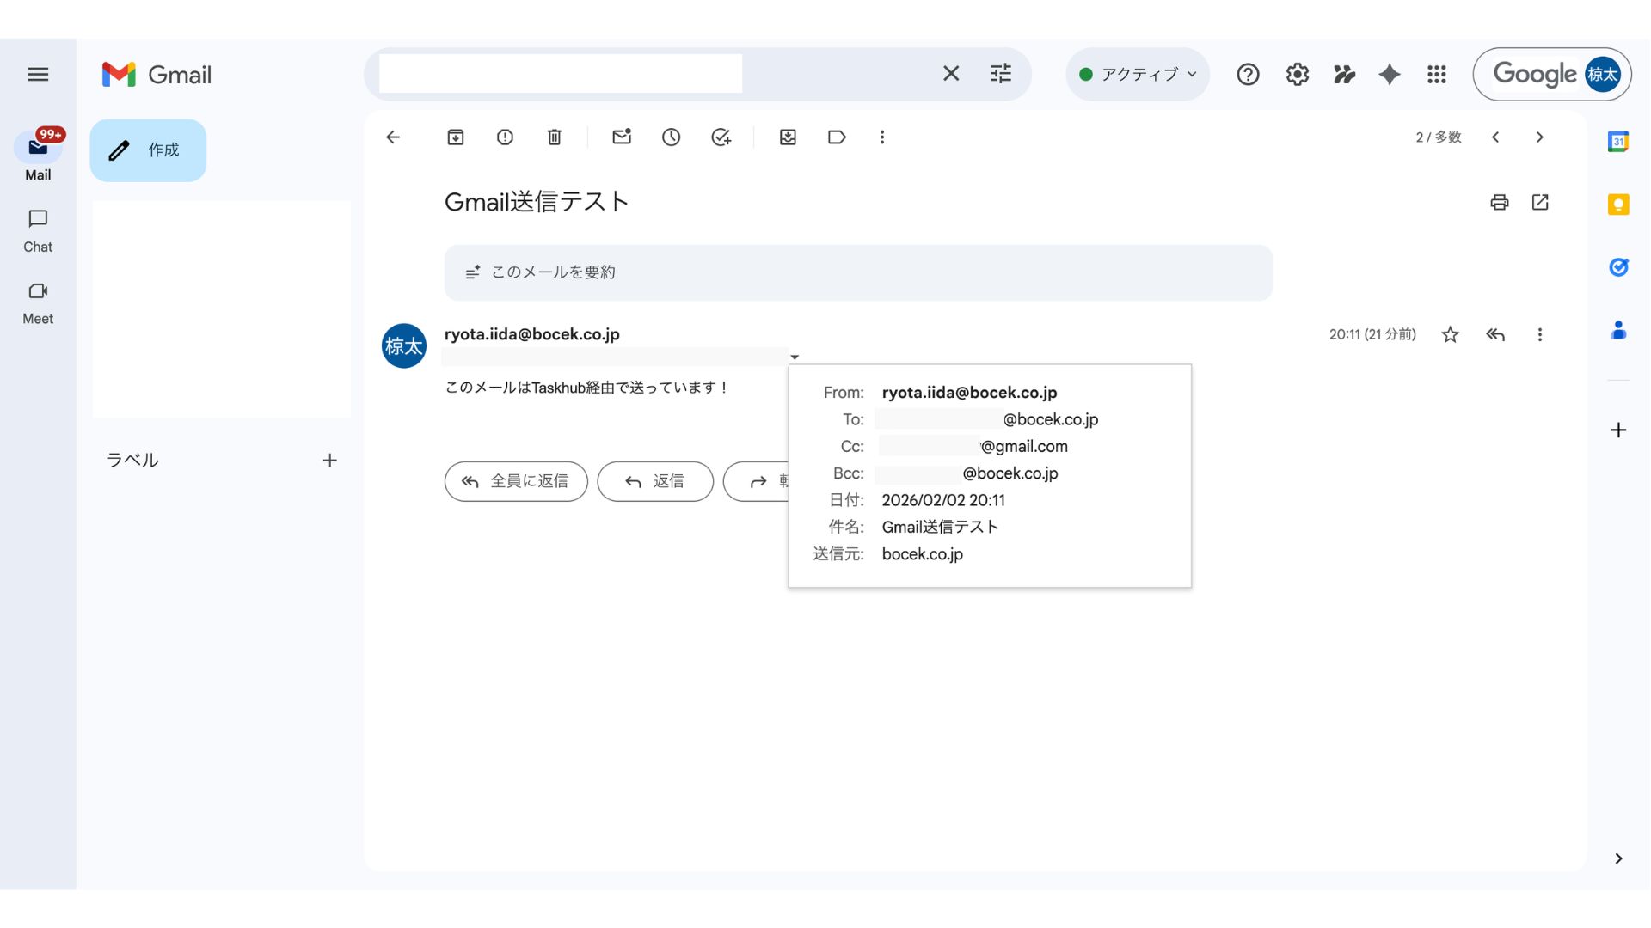The height and width of the screenshot is (928, 1651).
Task: Mark the message as unread
Action: pyautogui.click(x=622, y=137)
